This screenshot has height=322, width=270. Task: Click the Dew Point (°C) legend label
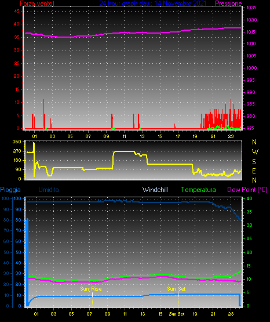tap(247, 190)
